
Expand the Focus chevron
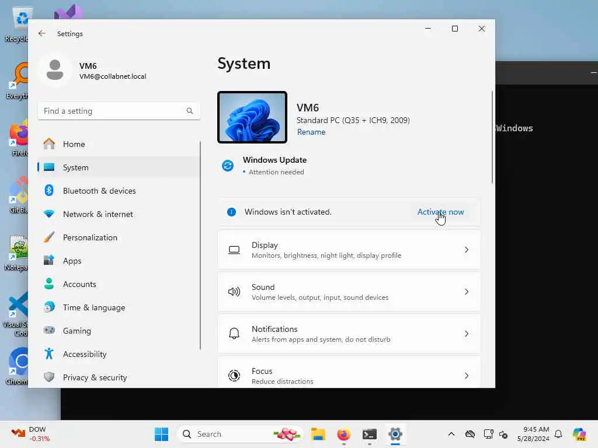[467, 376]
